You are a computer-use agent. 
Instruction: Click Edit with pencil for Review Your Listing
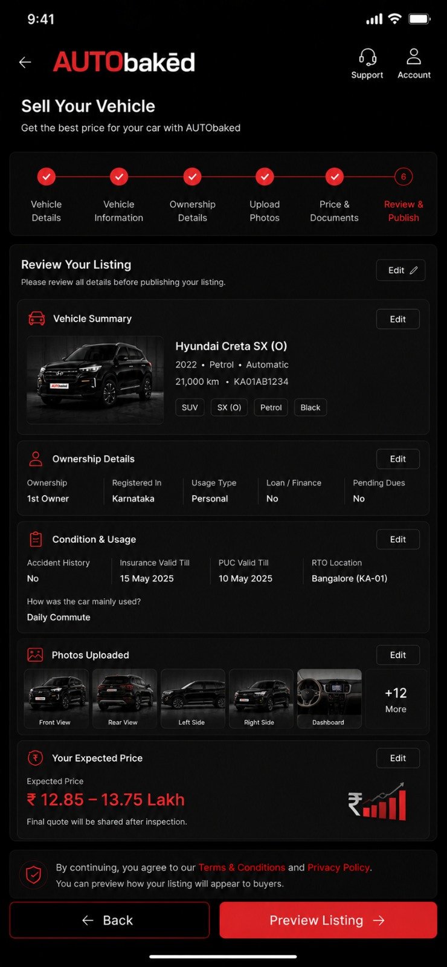pos(400,270)
